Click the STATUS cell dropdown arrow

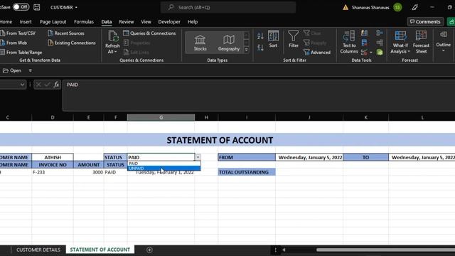click(198, 157)
